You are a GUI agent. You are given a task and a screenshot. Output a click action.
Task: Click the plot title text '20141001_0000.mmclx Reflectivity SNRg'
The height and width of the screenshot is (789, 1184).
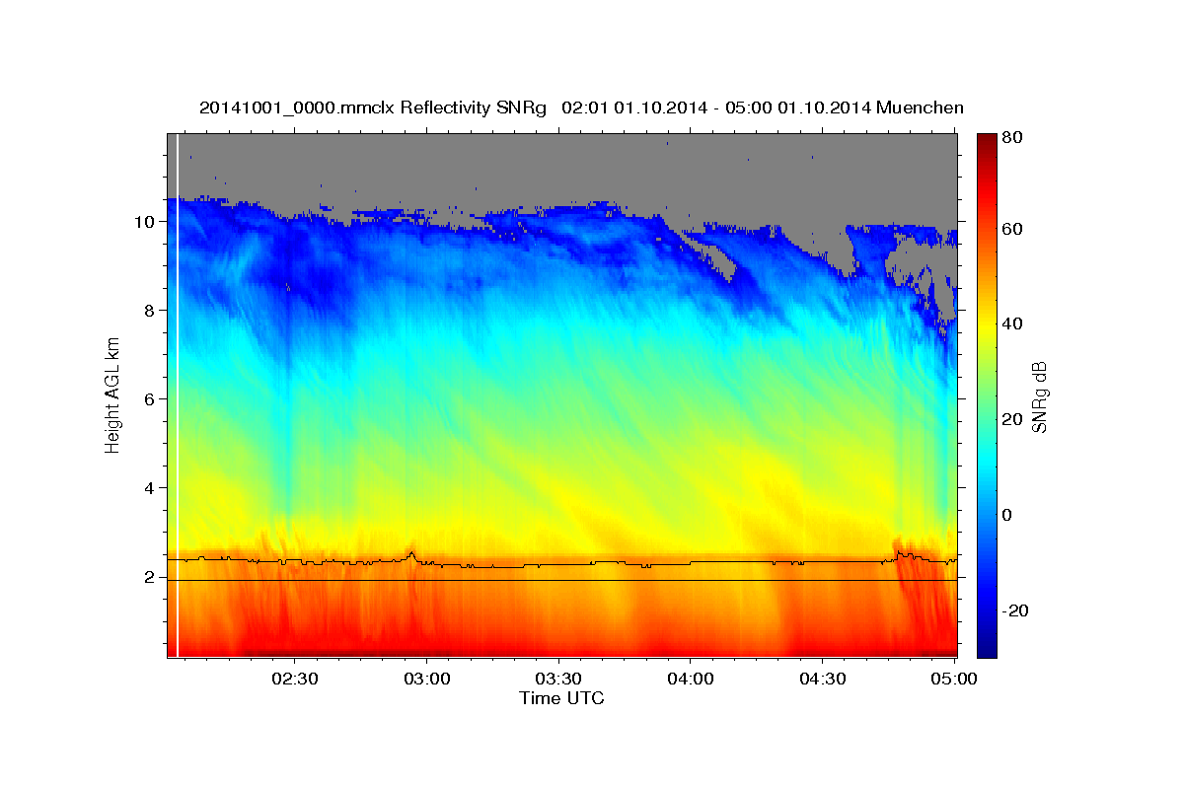[x=373, y=108]
